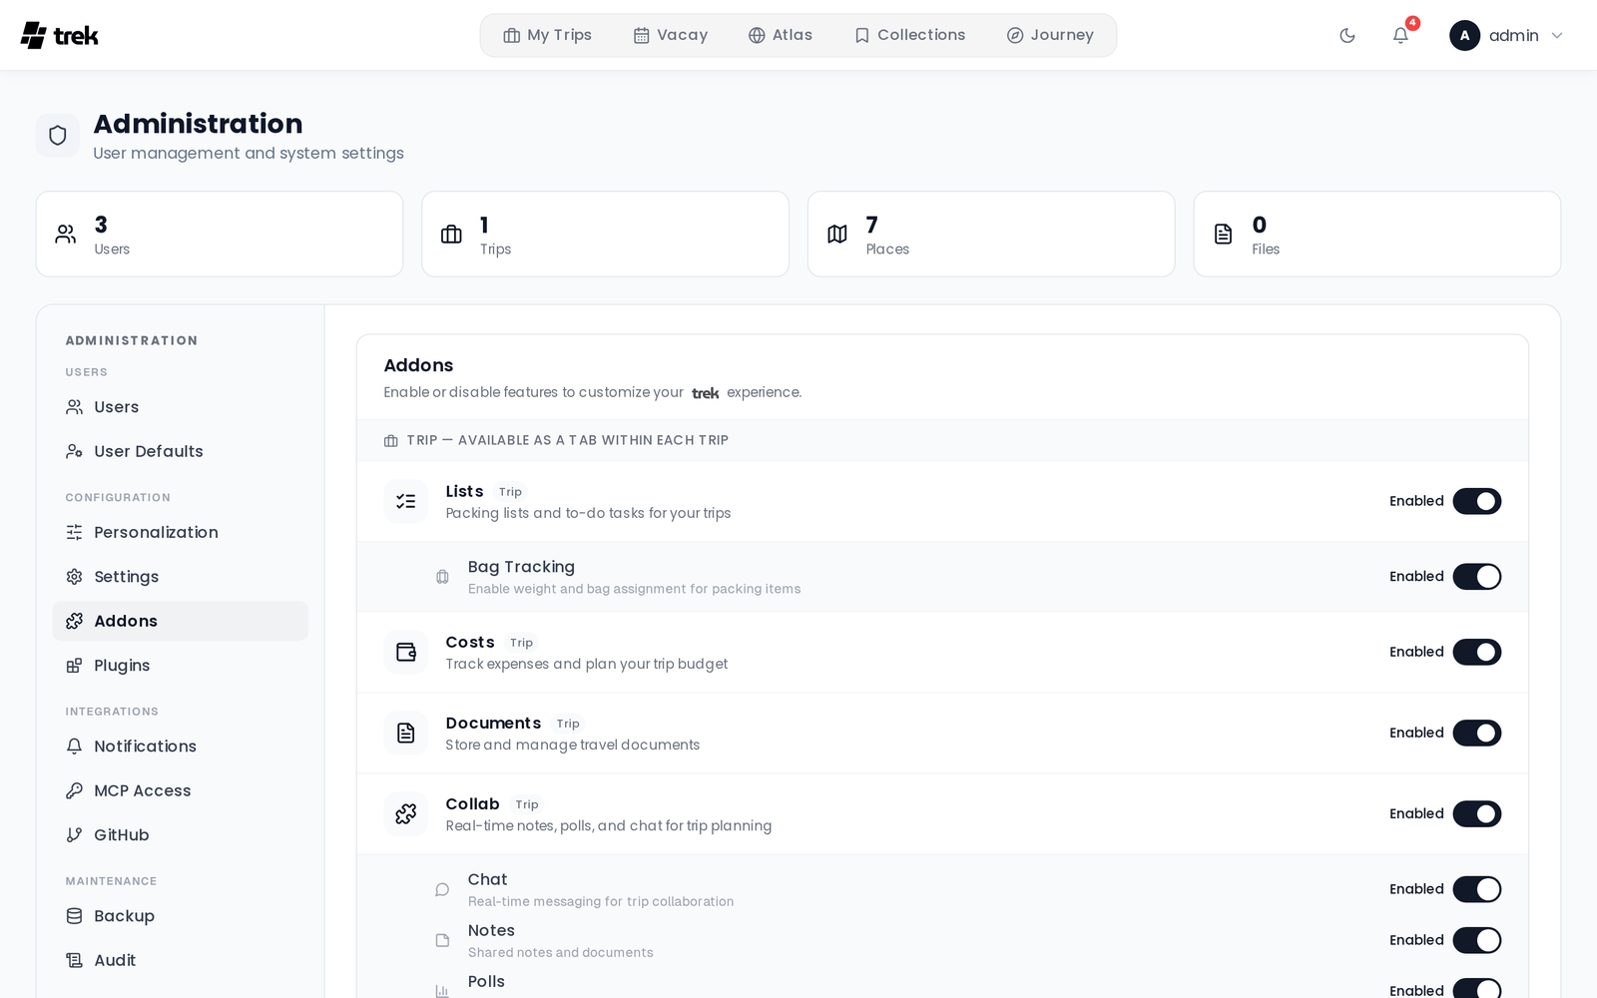Turn off Bag Tracking toggle
This screenshot has width=1597, height=998.
[1476, 576]
